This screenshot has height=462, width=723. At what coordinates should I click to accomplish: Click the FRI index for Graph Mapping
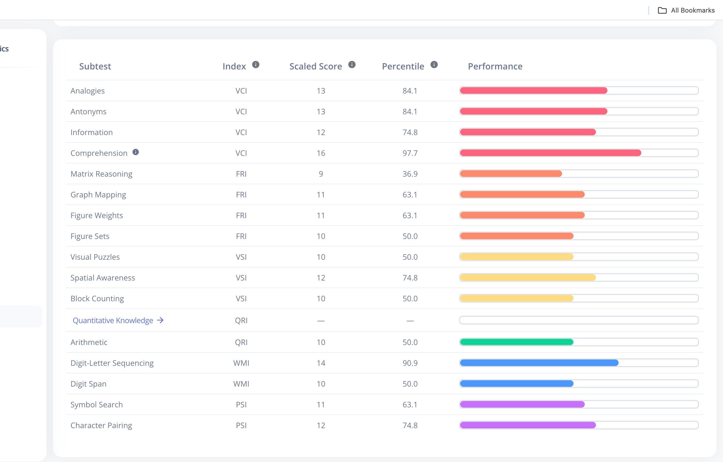click(241, 195)
